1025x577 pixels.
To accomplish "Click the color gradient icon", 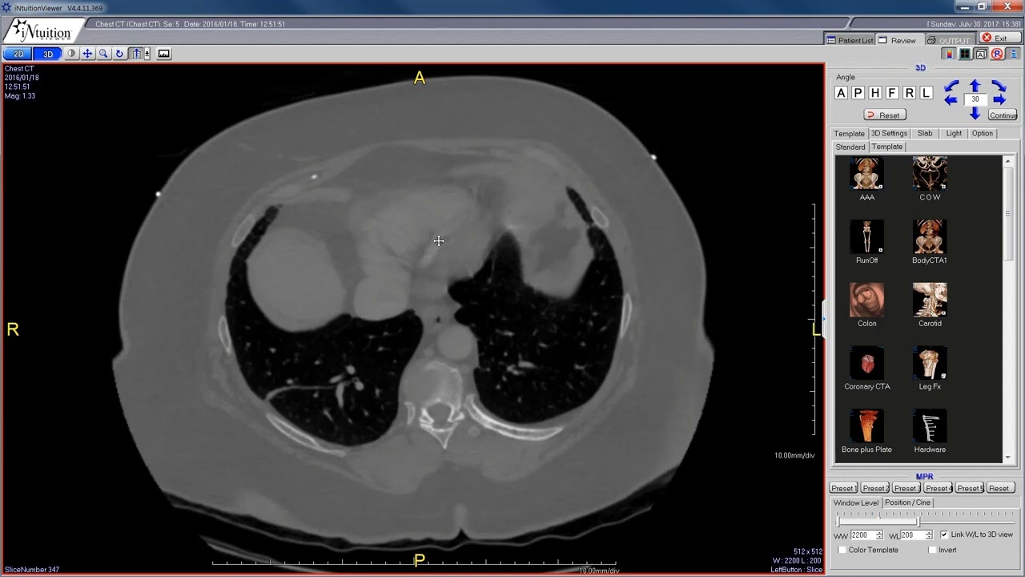I will [949, 54].
